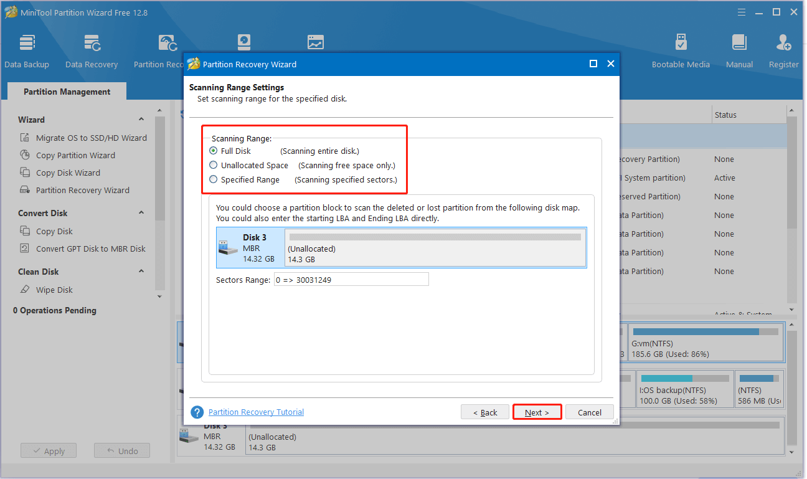This screenshot has height=479, width=807.
Task: Select the I:OS backup(NTFS) partition block
Action: 684,389
